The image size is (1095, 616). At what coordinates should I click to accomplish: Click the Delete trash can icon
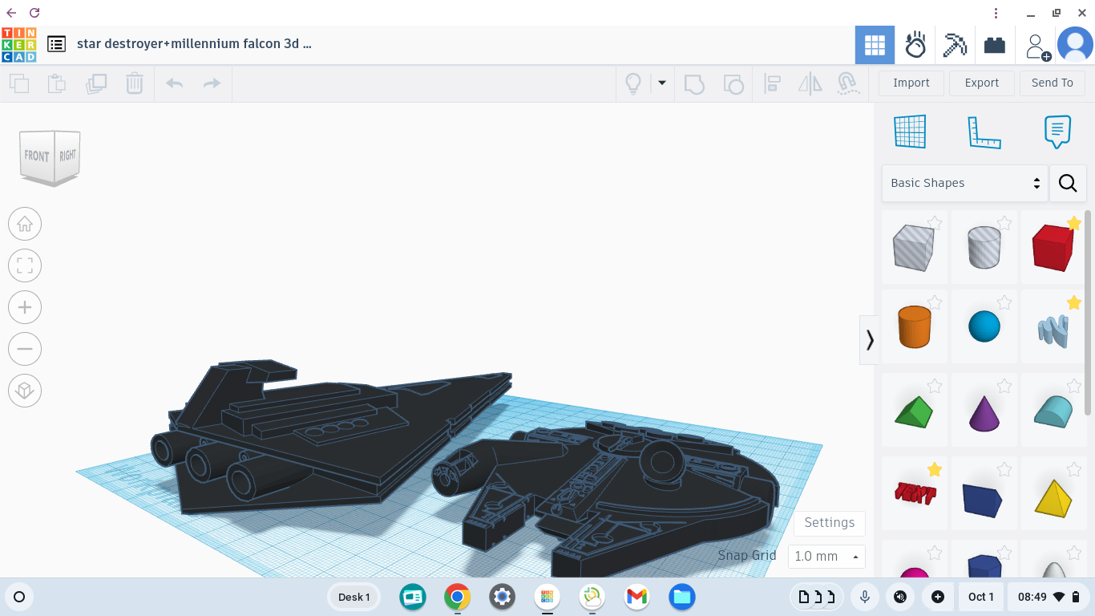(135, 83)
